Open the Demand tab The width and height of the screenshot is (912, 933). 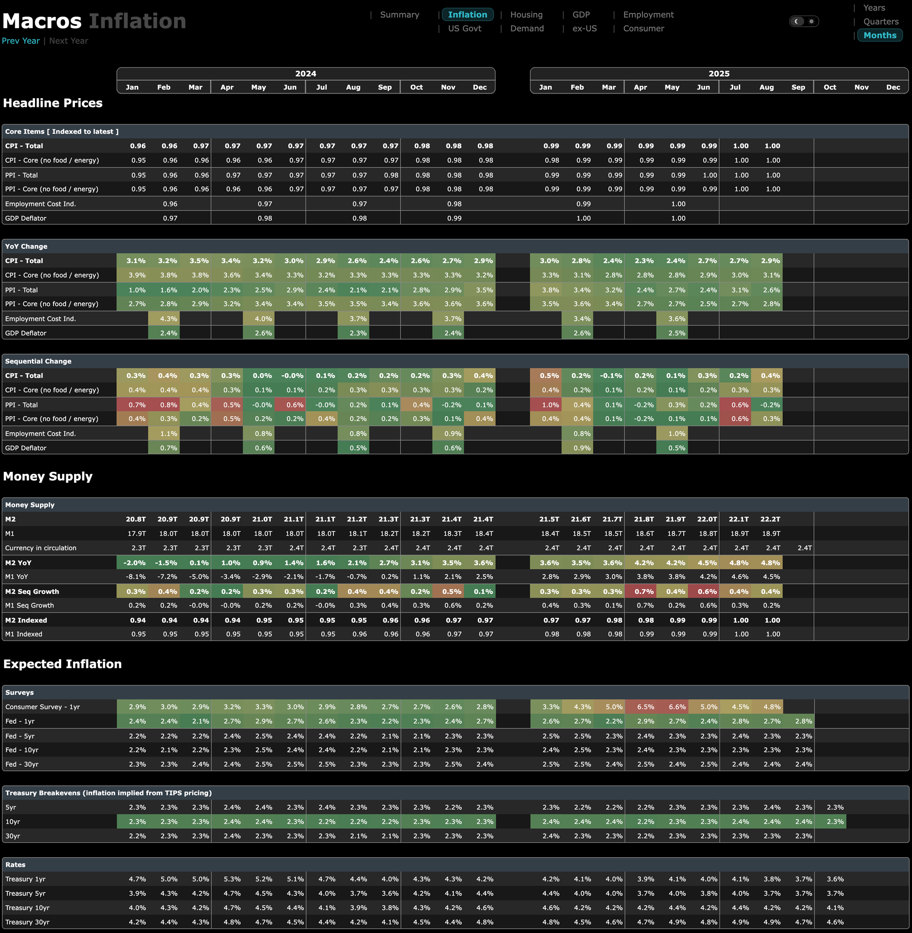[x=526, y=29]
